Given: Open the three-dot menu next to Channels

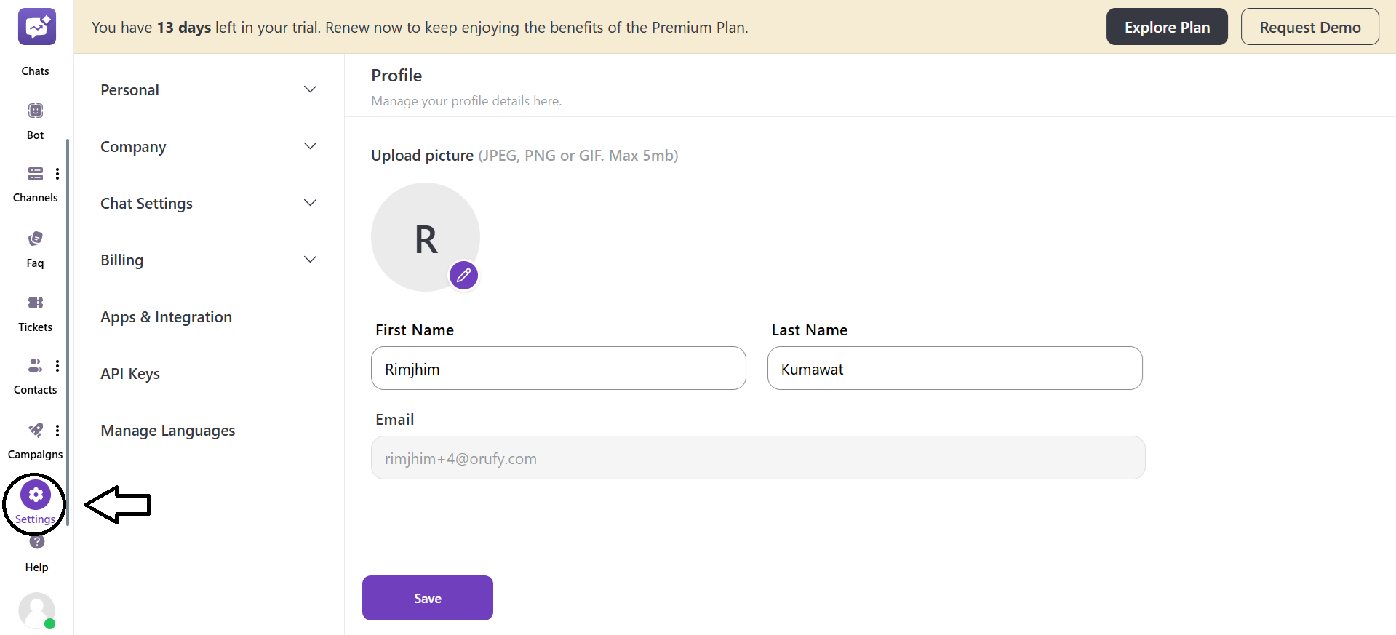Looking at the screenshot, I should pos(57,174).
